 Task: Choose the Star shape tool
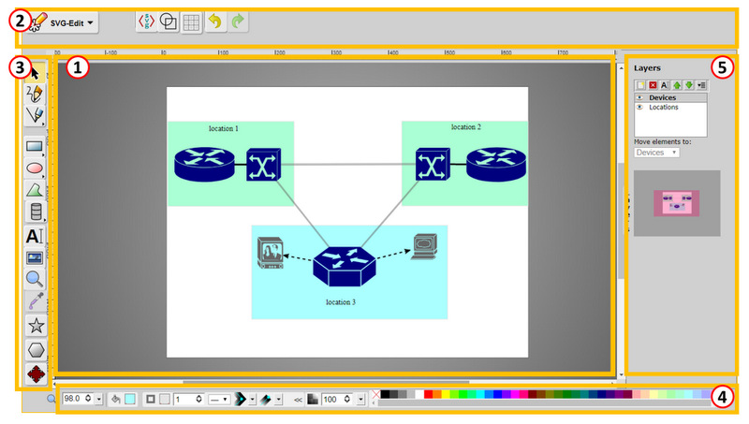[36, 325]
